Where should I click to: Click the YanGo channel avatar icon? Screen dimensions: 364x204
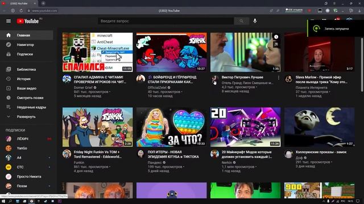pyautogui.click(x=9, y=148)
